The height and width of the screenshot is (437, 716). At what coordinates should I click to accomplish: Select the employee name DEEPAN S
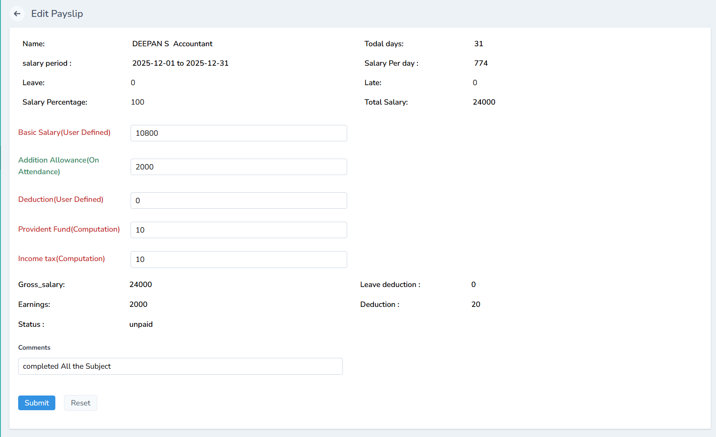coord(150,44)
